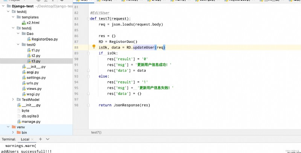Collapse the venv folder
The height and width of the screenshot is (153, 301).
pos(8,127)
